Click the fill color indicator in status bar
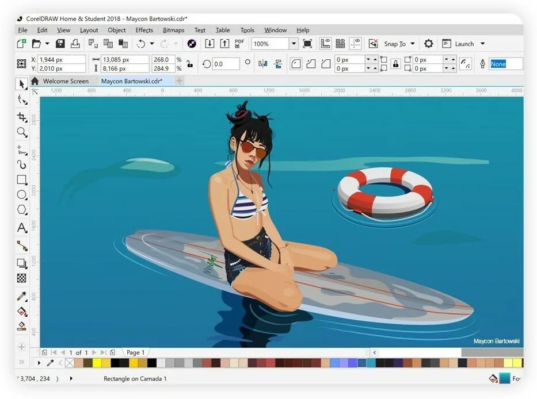 505,378
